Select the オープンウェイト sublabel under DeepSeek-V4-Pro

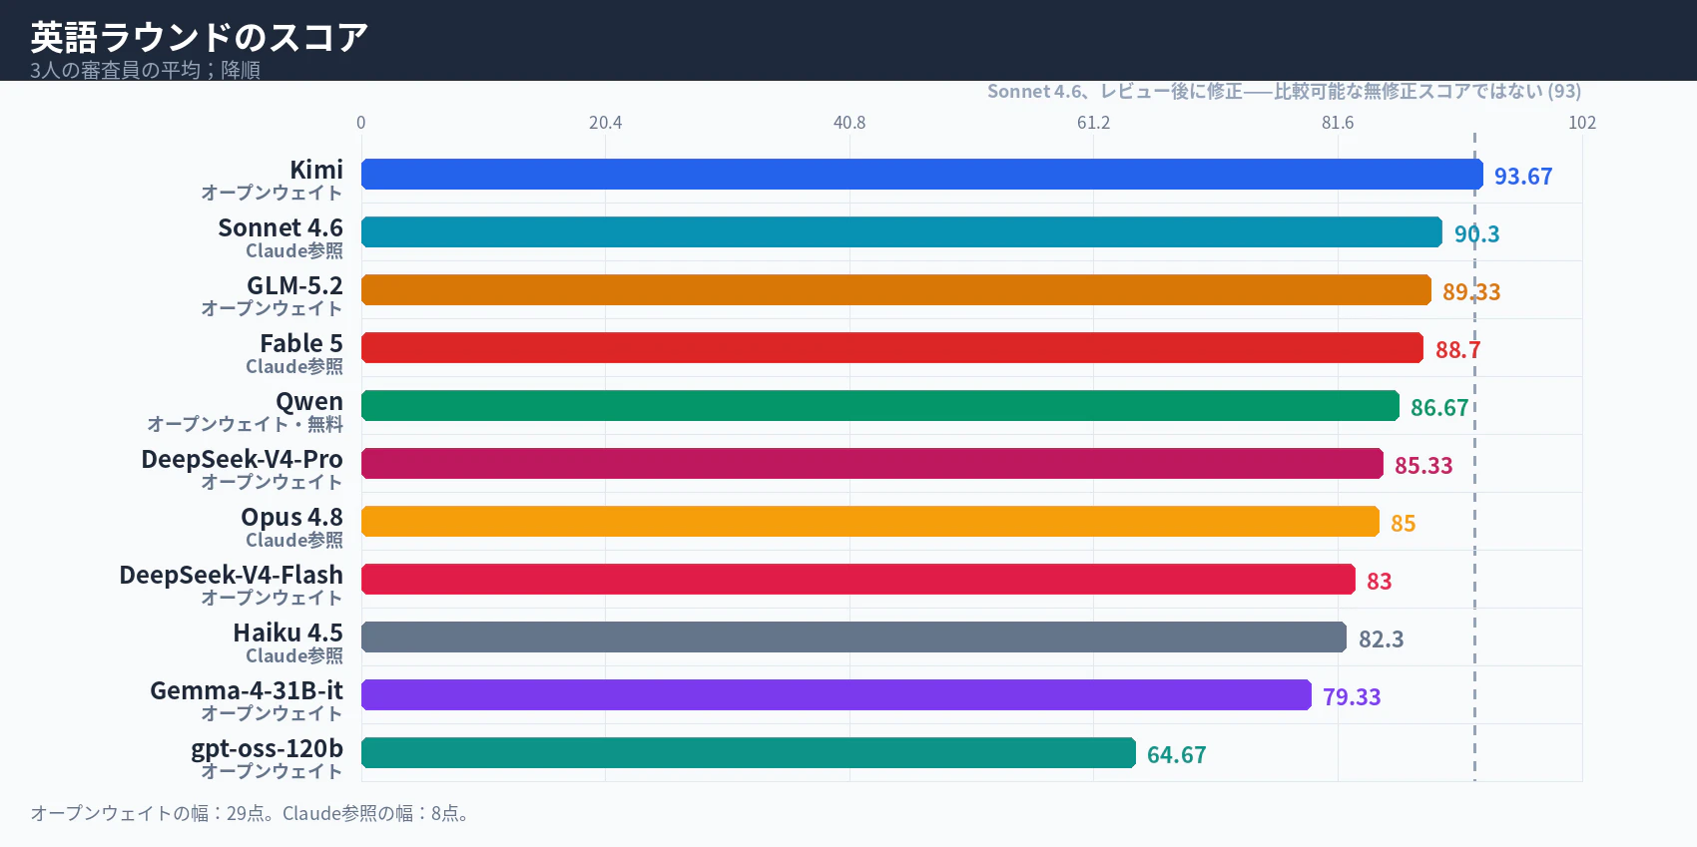(x=273, y=482)
